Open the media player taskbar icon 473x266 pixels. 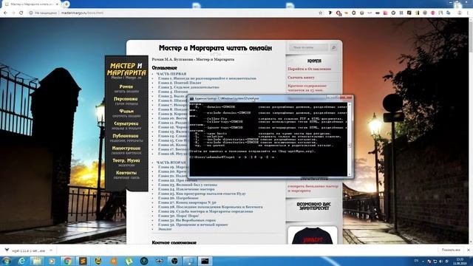pos(52,261)
